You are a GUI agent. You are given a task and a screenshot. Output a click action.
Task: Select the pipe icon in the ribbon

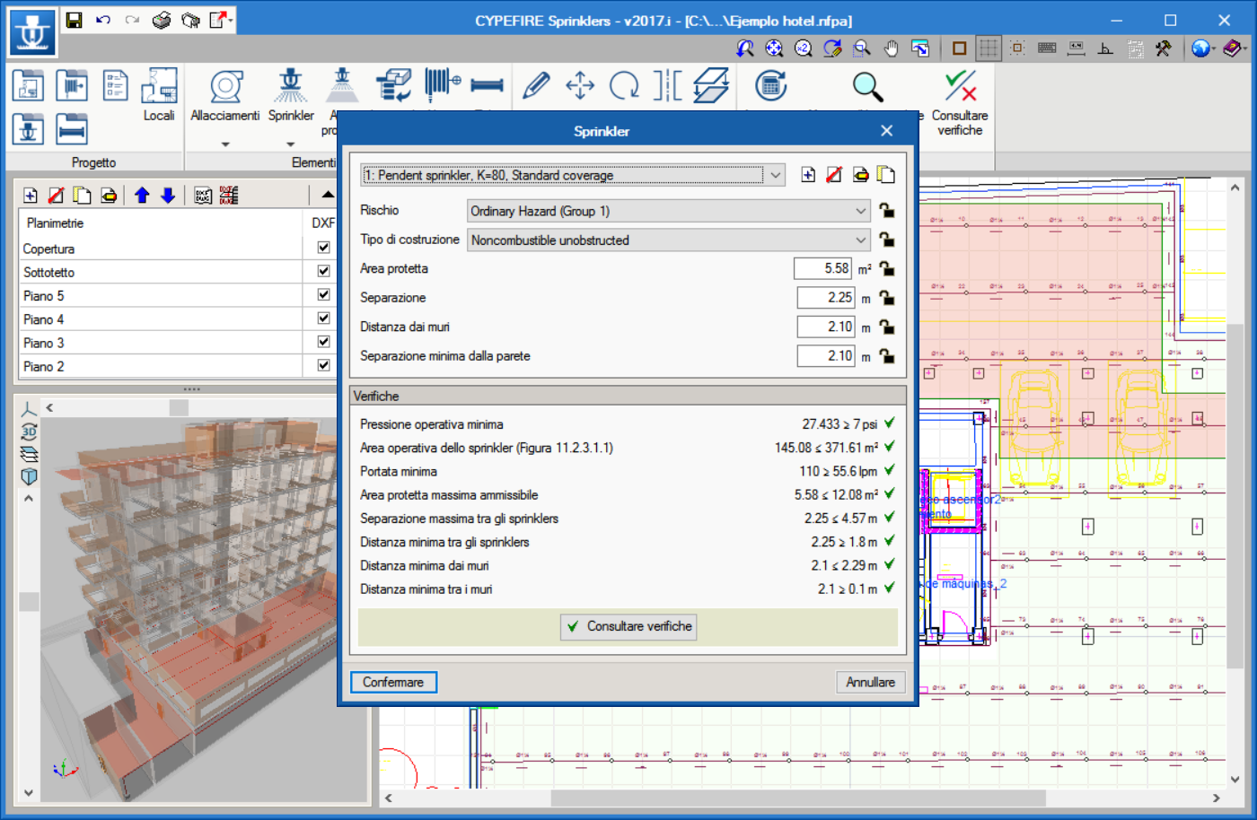[487, 85]
